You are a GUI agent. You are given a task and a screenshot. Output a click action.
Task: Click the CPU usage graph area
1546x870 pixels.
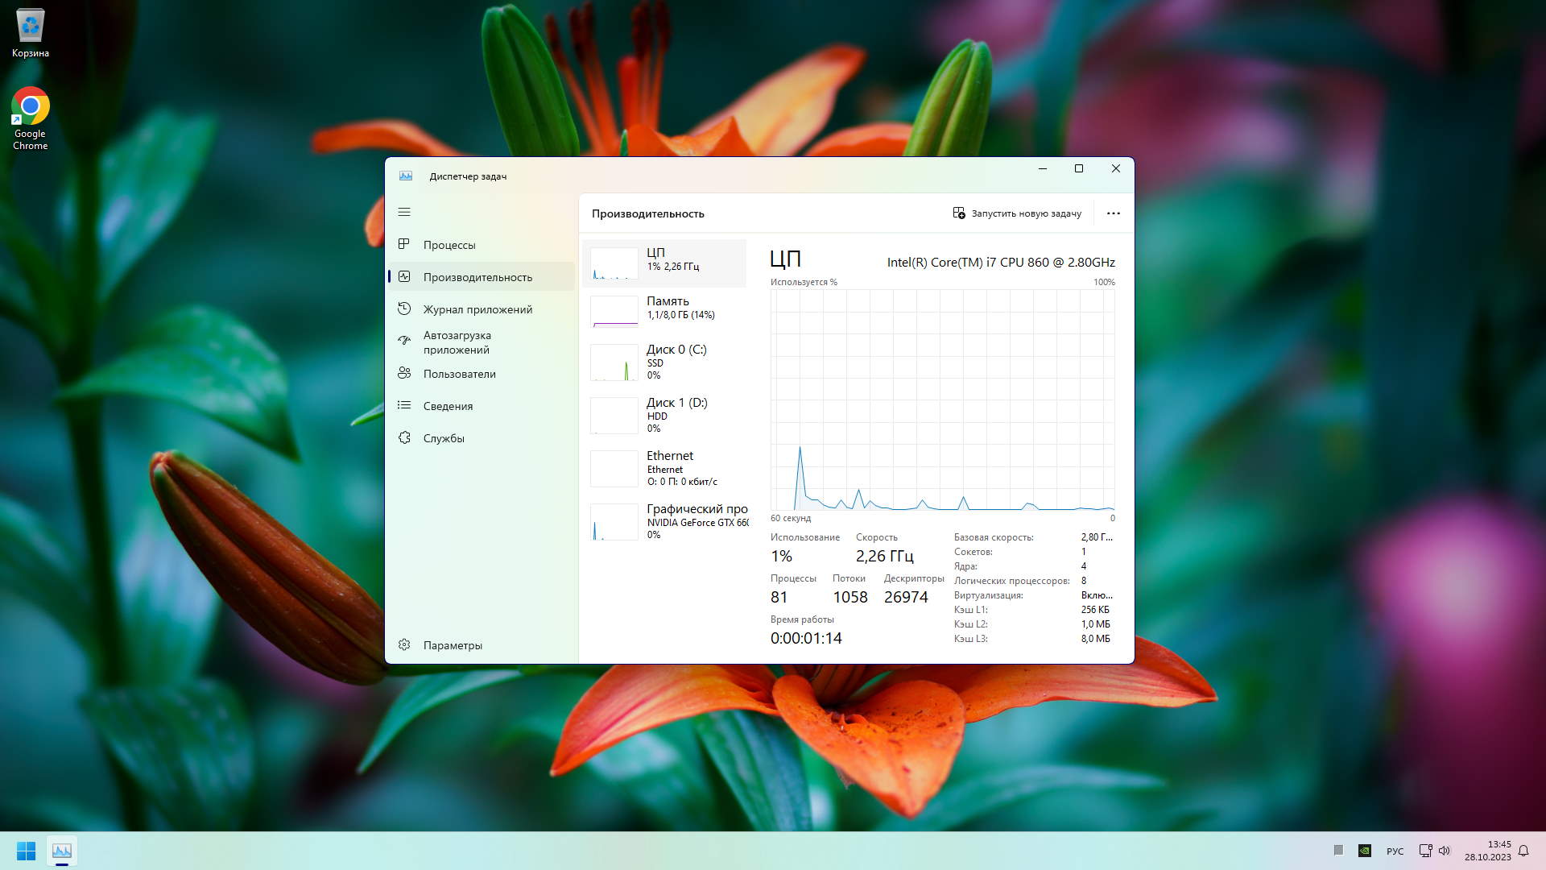click(942, 400)
